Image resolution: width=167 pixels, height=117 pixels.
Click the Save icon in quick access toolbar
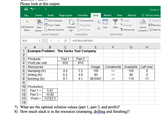coord(26,9)
